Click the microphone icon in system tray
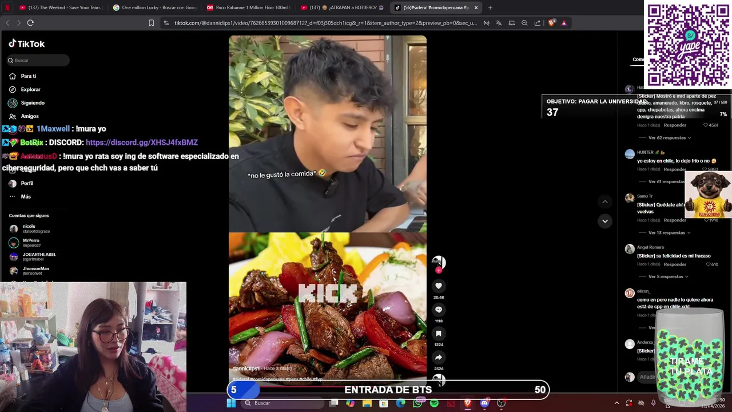This screenshot has height=412, width=732. [x=653, y=403]
